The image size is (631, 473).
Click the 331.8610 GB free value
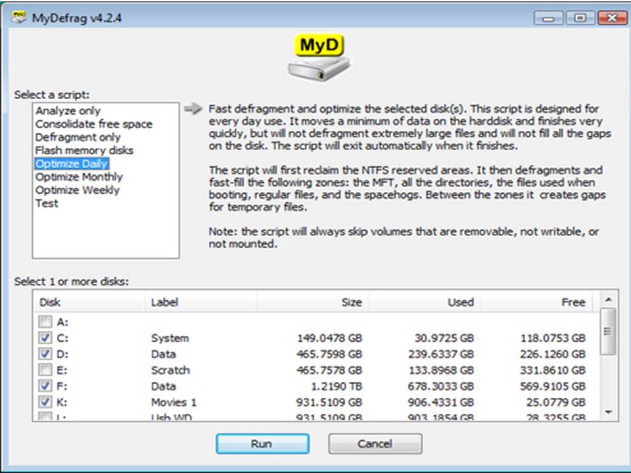click(553, 370)
